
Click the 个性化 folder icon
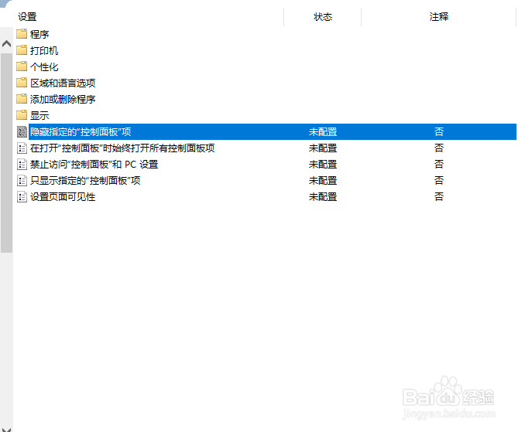22,66
